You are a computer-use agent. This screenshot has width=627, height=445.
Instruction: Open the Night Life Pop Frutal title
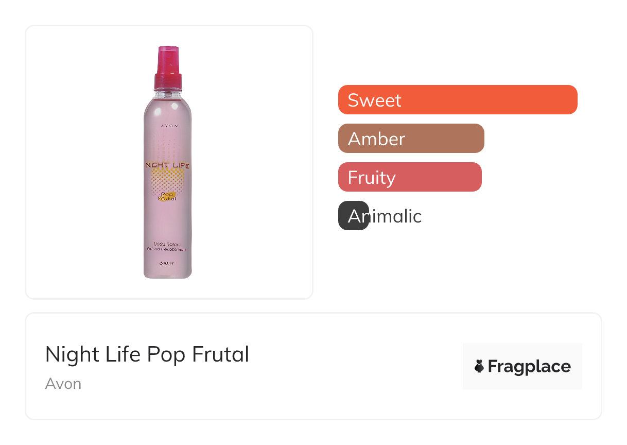(x=147, y=354)
